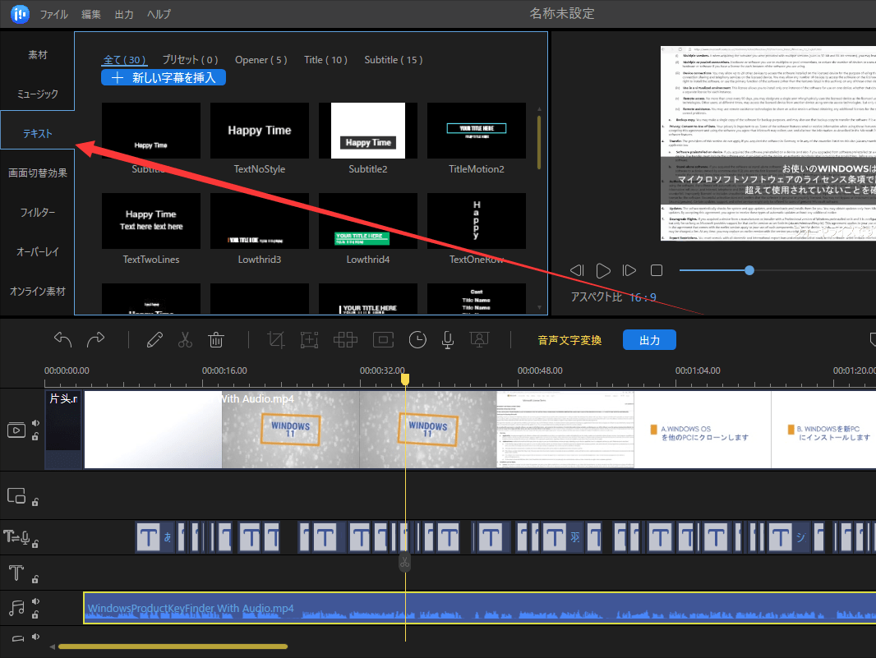Image resolution: width=876 pixels, height=658 pixels.
Task: Mute the music track speaker
Action: (x=35, y=601)
